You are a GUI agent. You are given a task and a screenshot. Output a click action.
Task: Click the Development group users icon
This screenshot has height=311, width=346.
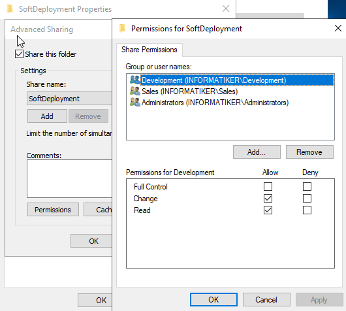tap(135, 80)
